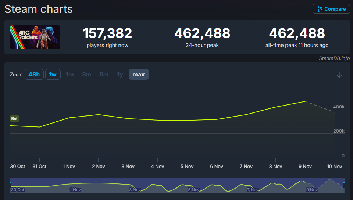The height and width of the screenshot is (200, 353).
Task: Select the max zoom range
Action: [139, 75]
